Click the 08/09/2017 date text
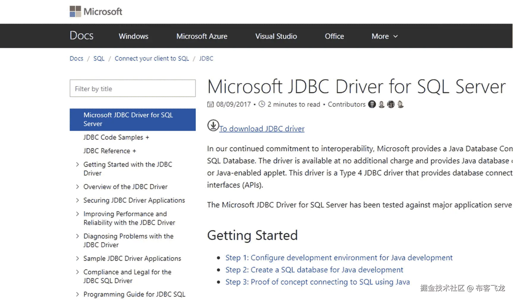The width and height of the screenshot is (513, 300). click(x=233, y=104)
